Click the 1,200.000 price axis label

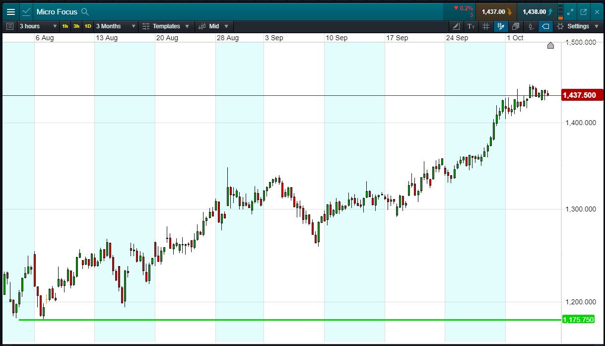coord(581,302)
